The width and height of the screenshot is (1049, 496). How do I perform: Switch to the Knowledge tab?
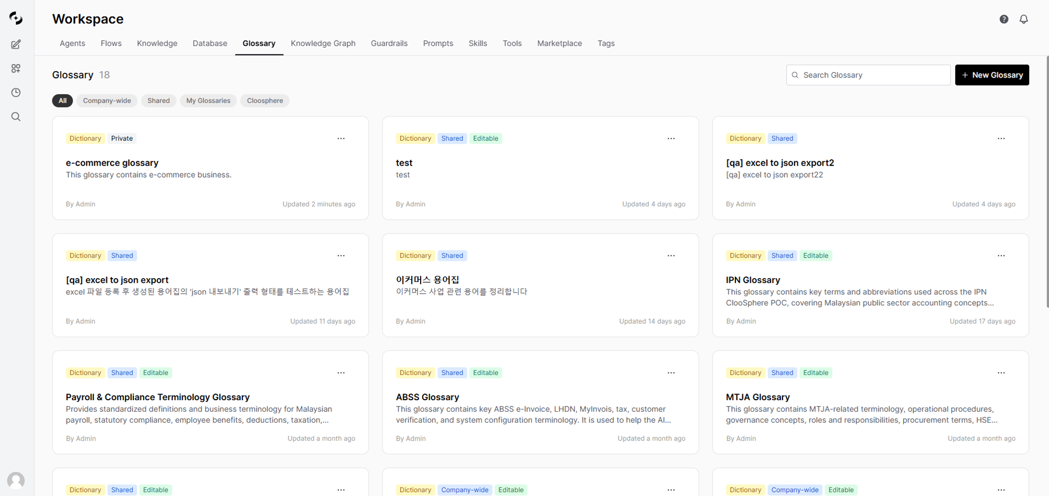pyautogui.click(x=157, y=43)
